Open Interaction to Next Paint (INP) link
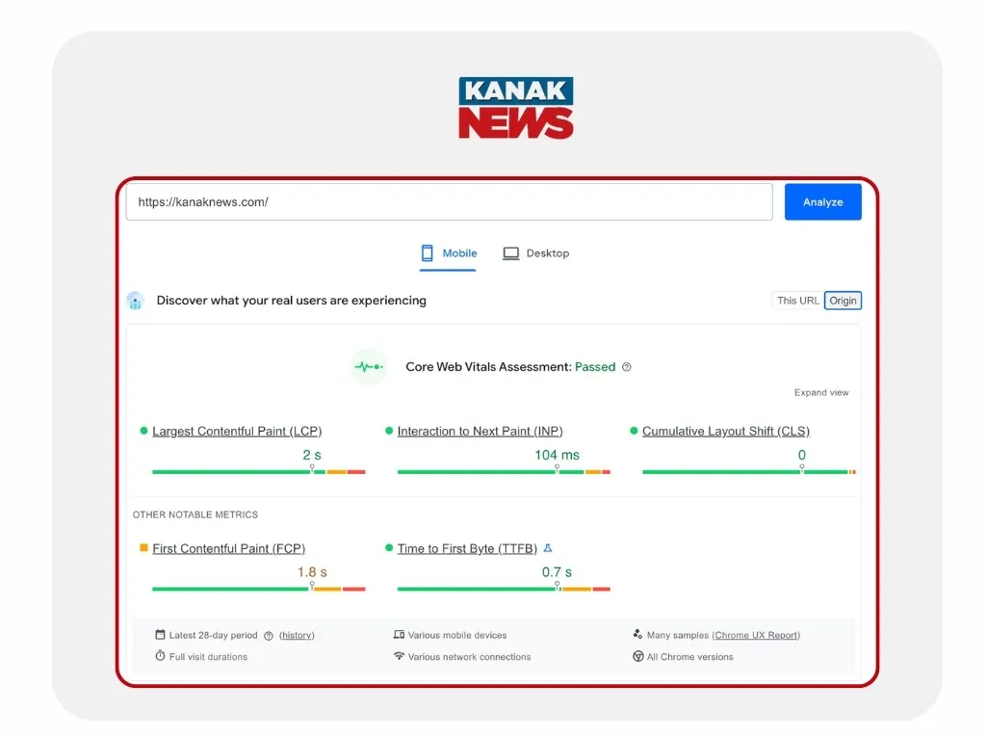The image size is (986, 740). [x=480, y=432]
